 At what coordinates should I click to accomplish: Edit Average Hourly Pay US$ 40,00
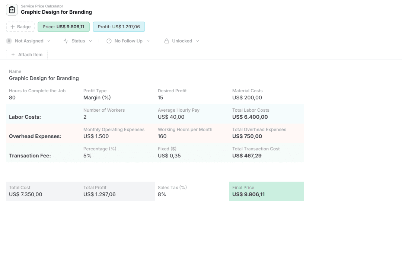point(171,117)
